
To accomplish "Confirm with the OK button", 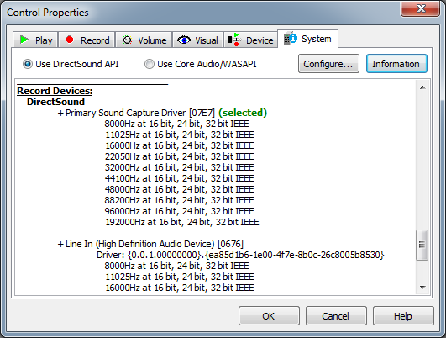I will (269, 316).
